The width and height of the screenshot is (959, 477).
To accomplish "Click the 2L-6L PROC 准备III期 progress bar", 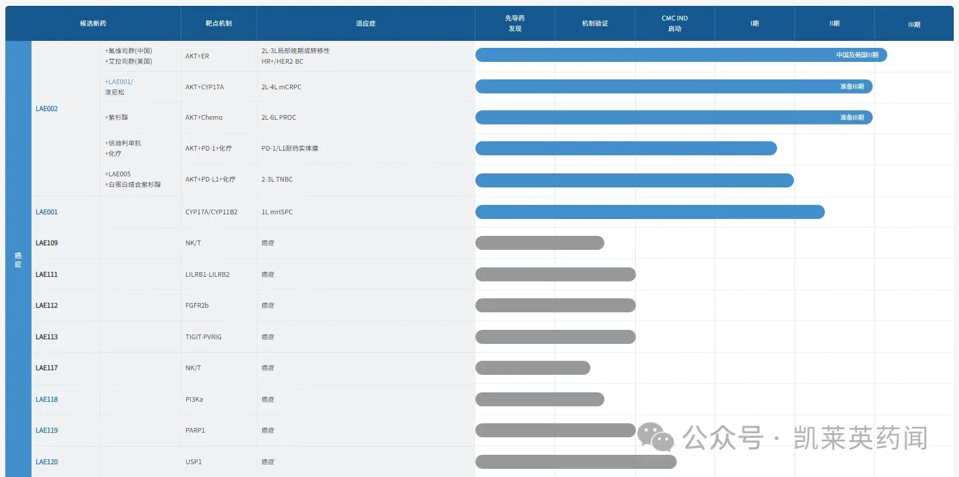I will [674, 117].
